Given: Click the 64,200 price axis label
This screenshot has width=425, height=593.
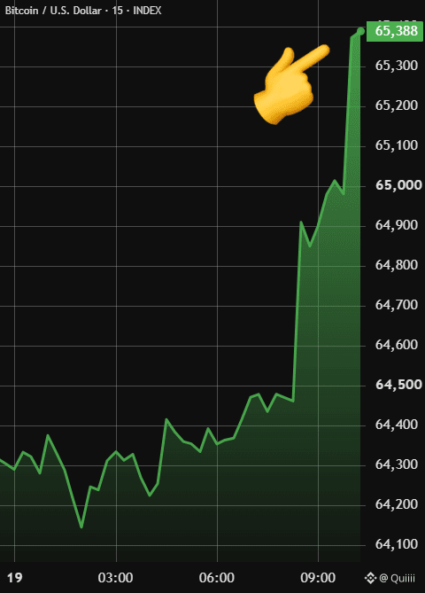Looking at the screenshot, I should pyautogui.click(x=397, y=504).
